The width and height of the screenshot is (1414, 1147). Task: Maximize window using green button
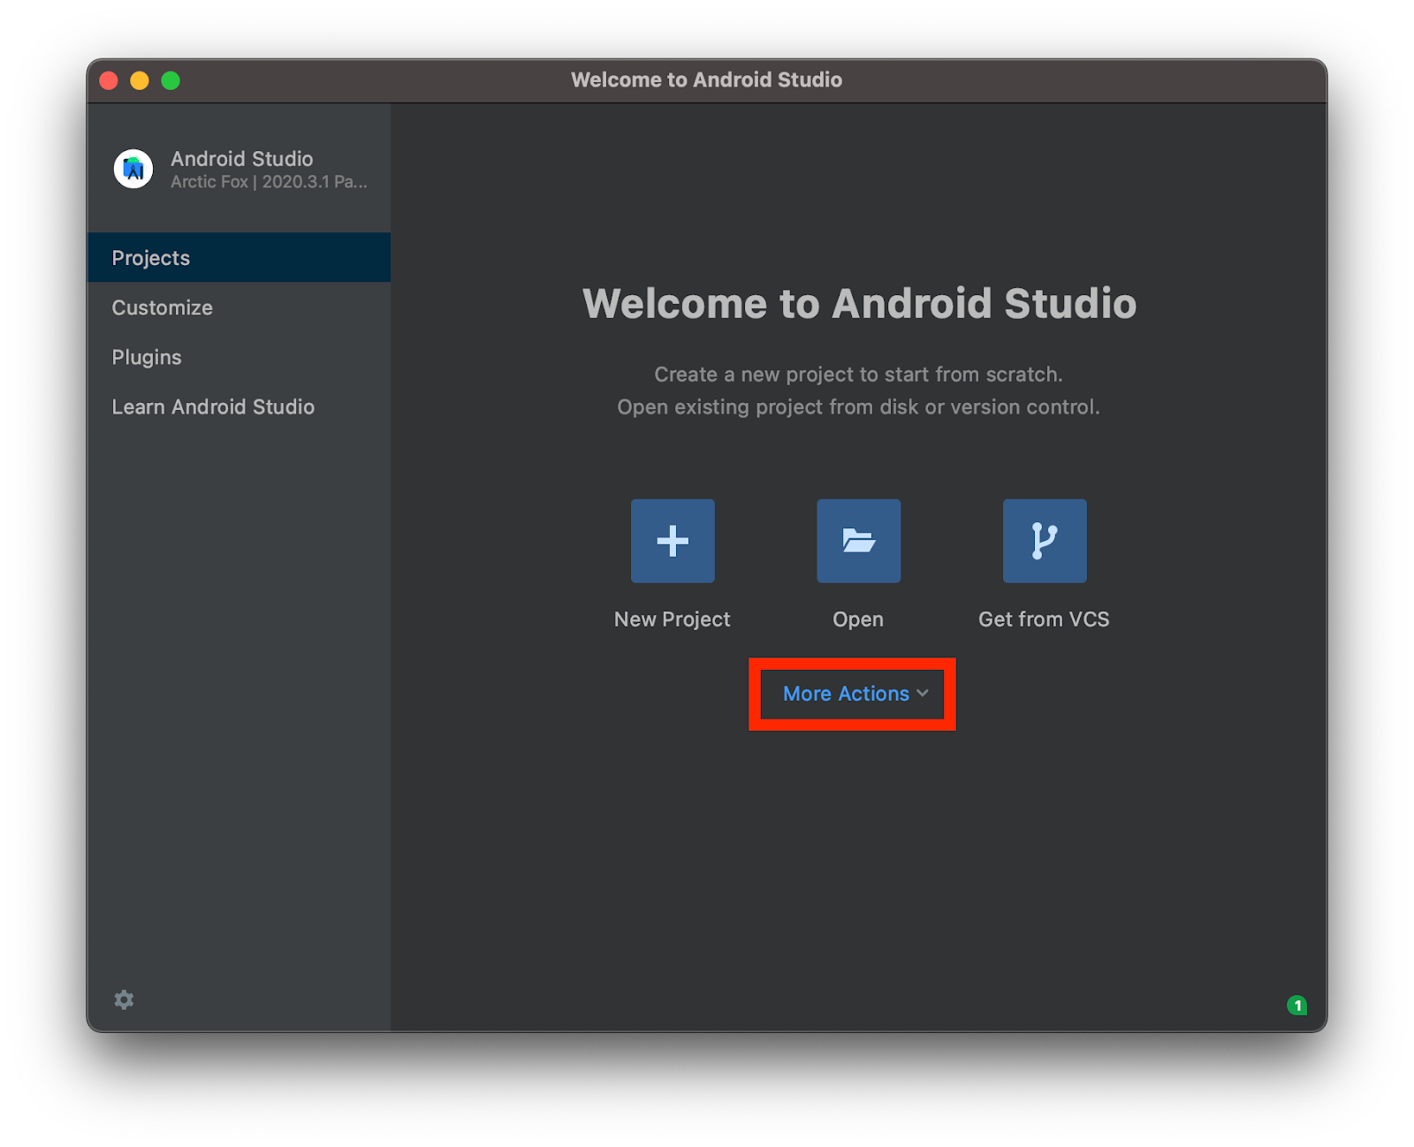[171, 80]
